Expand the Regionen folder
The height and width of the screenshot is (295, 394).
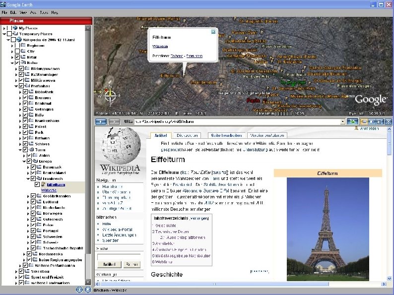pyautogui.click(x=12, y=46)
